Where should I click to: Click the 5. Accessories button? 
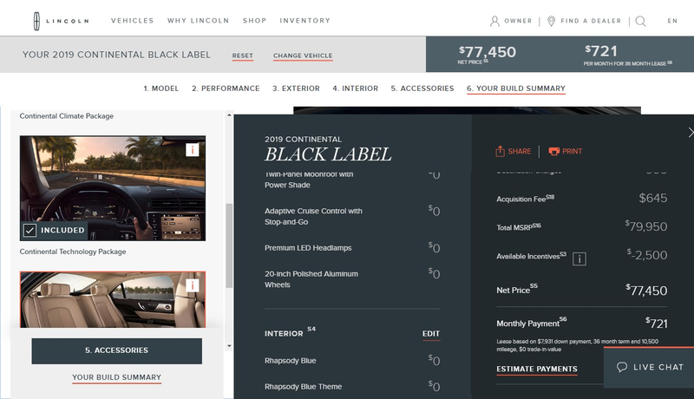[x=117, y=350]
